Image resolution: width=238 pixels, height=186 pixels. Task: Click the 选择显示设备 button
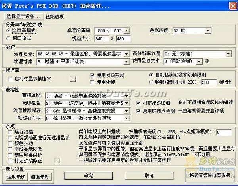[x=23, y=17]
